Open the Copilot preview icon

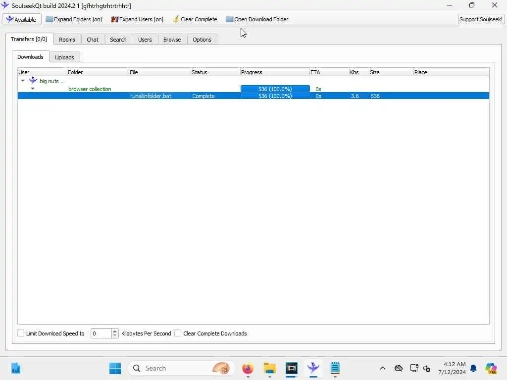[491, 368]
